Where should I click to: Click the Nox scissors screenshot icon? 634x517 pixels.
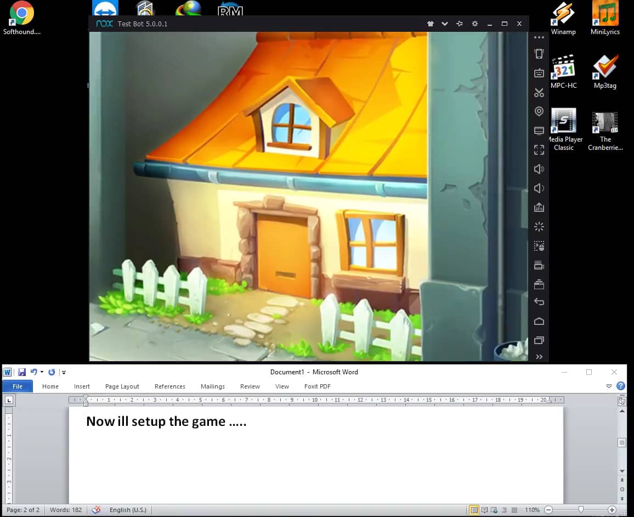pos(539,93)
